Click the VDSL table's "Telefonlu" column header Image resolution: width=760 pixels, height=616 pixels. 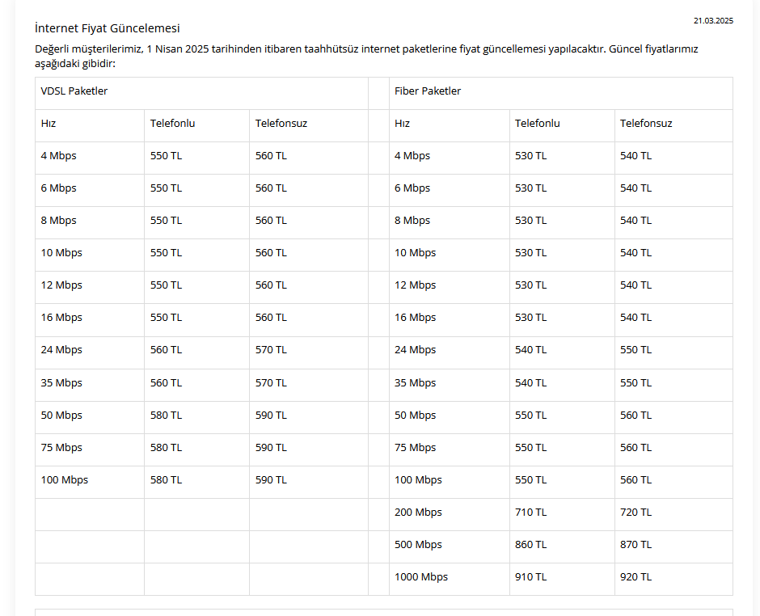[x=172, y=124]
